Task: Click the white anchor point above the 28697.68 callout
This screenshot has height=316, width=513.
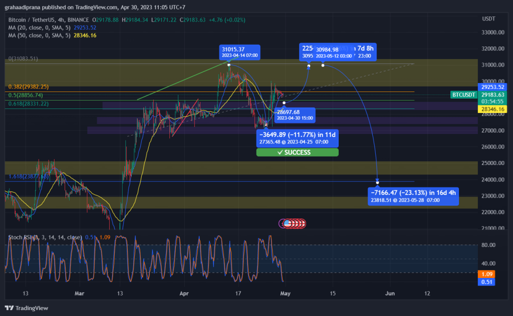Action: 284,103
